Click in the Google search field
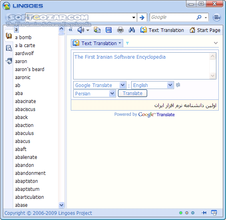Screen dimensions: 226x220 173,17
